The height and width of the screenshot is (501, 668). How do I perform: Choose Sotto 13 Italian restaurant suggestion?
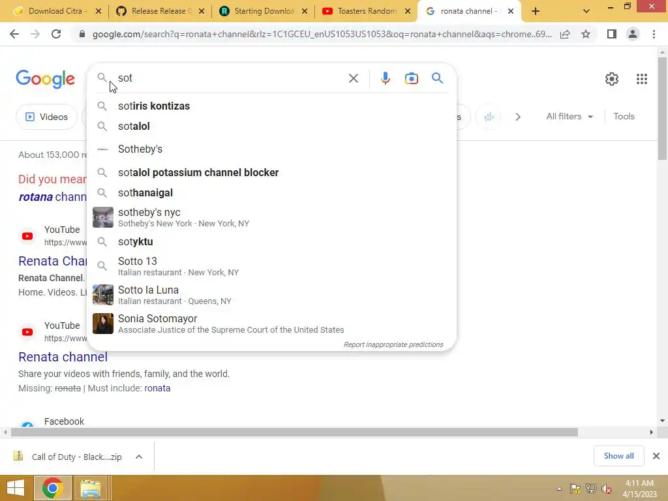pyautogui.click(x=271, y=266)
